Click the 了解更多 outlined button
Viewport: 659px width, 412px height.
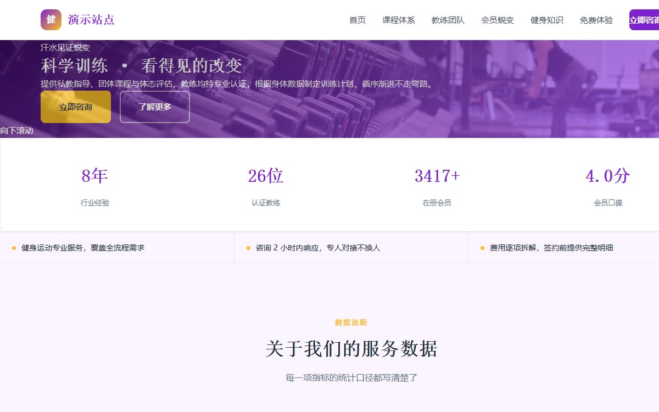tap(155, 107)
